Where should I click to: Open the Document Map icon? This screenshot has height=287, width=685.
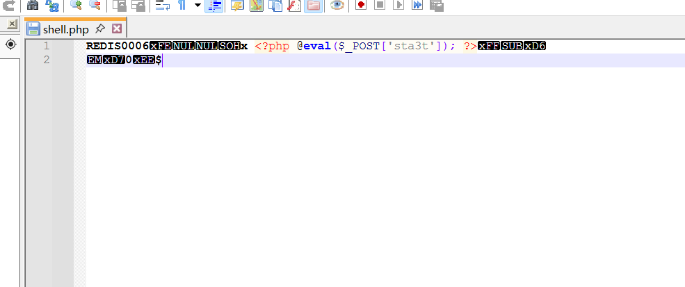257,6
